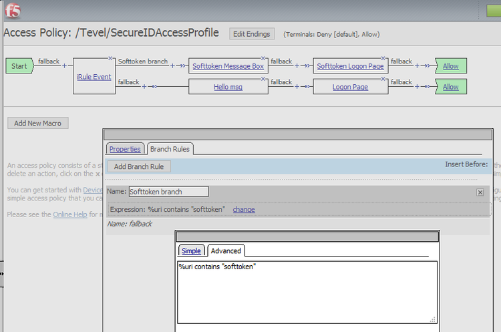Screen dimensions: 501x332
Task: Click the F5 logo icon
Action: pyautogui.click(x=11, y=11)
